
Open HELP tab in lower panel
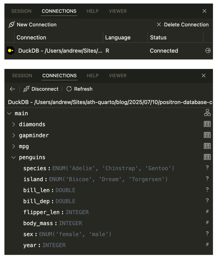click(x=93, y=75)
